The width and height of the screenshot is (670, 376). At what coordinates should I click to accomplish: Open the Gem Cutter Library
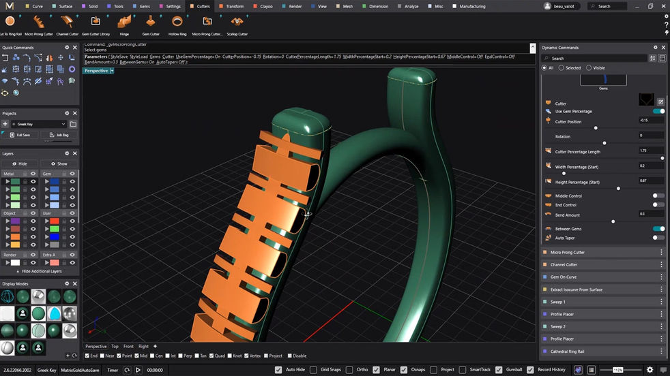pos(96,22)
